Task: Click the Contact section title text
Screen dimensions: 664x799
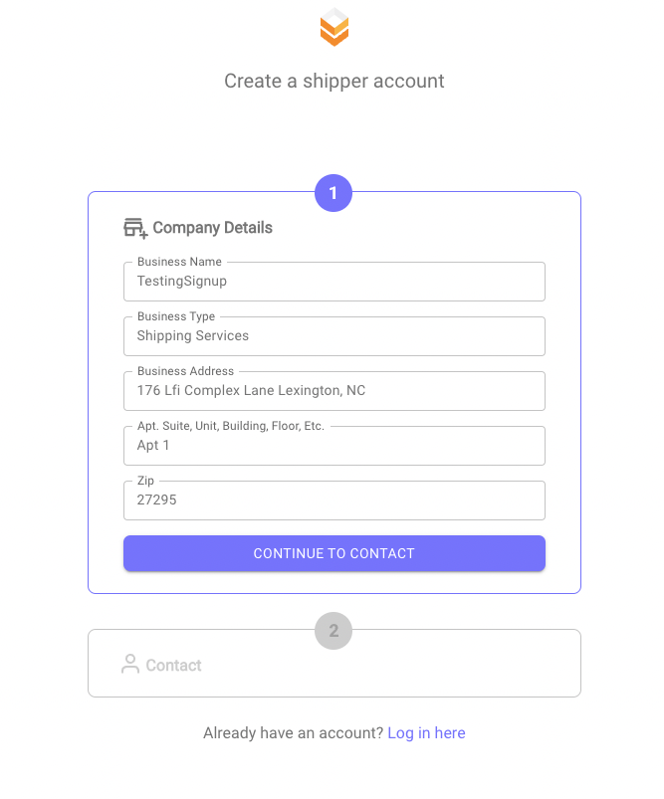Action: 173,665
